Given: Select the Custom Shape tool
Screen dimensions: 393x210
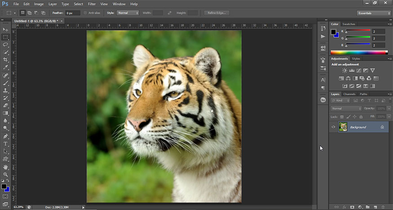Looking at the screenshot, I should pyautogui.click(x=5, y=159).
